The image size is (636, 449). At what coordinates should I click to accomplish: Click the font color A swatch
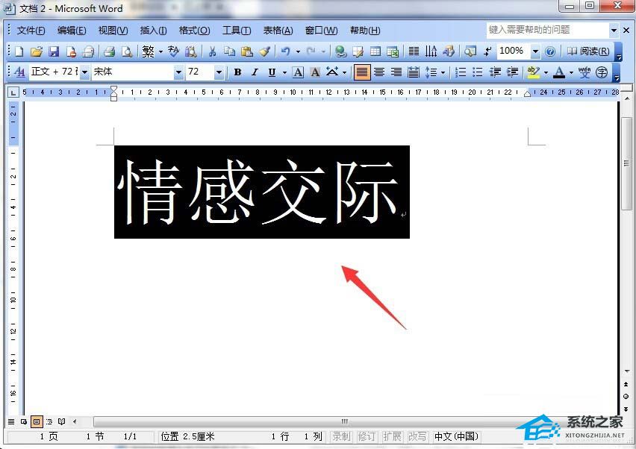559,72
